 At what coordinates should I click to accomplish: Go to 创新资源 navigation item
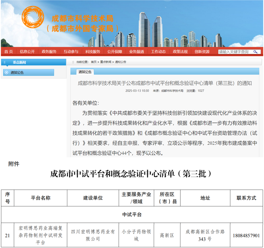202,52
